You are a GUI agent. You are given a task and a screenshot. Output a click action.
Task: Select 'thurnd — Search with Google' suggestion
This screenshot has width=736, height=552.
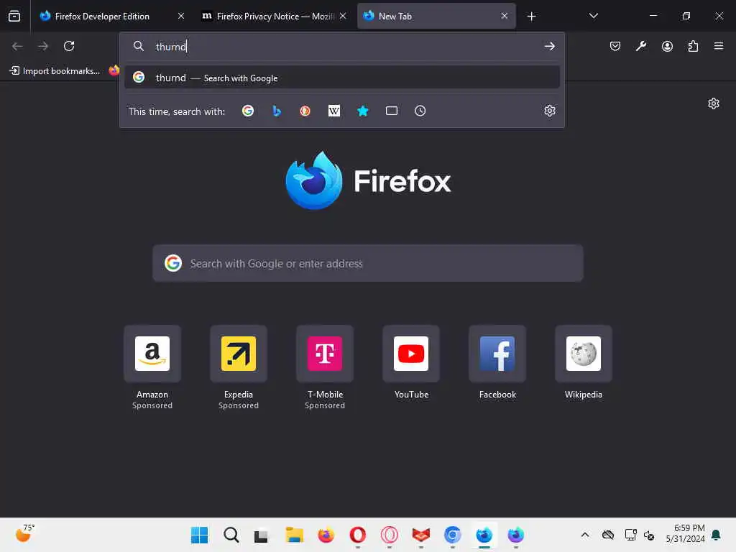coord(341,78)
